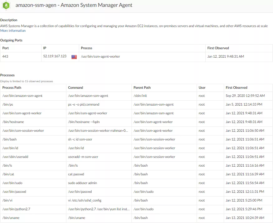Click the Process Path column header
The height and width of the screenshot is (223, 273).
click(12, 88)
